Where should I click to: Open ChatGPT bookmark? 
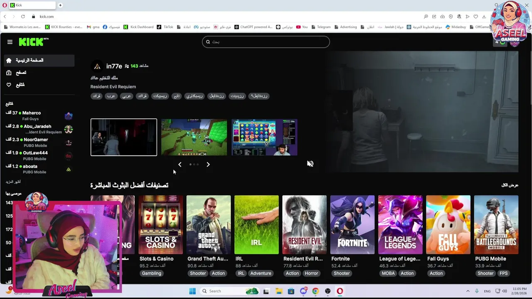point(254,27)
